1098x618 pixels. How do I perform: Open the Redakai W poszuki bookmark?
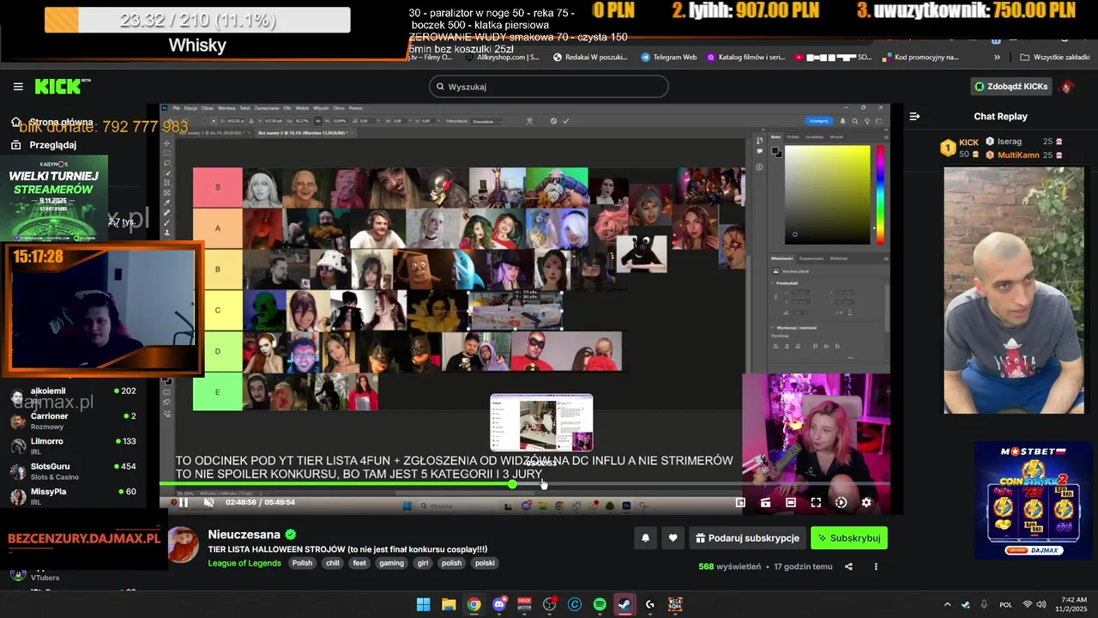coord(591,58)
